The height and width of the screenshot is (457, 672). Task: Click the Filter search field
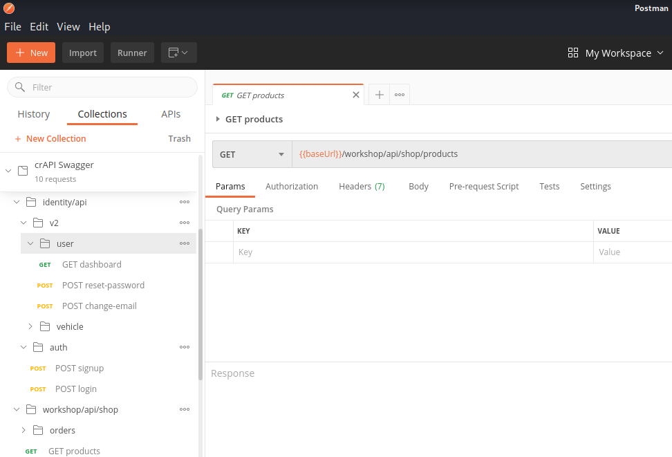(x=102, y=87)
